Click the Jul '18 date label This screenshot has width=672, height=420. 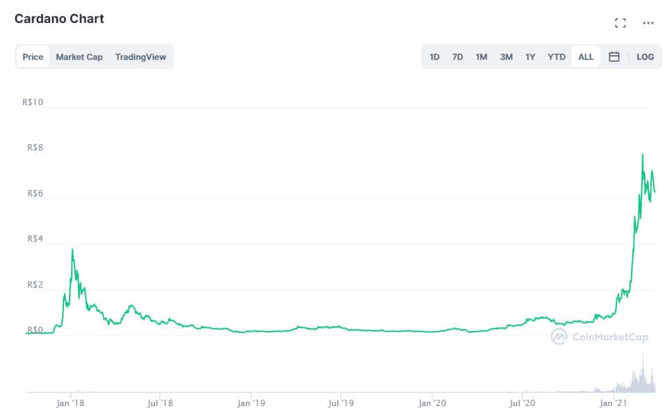pos(160,403)
